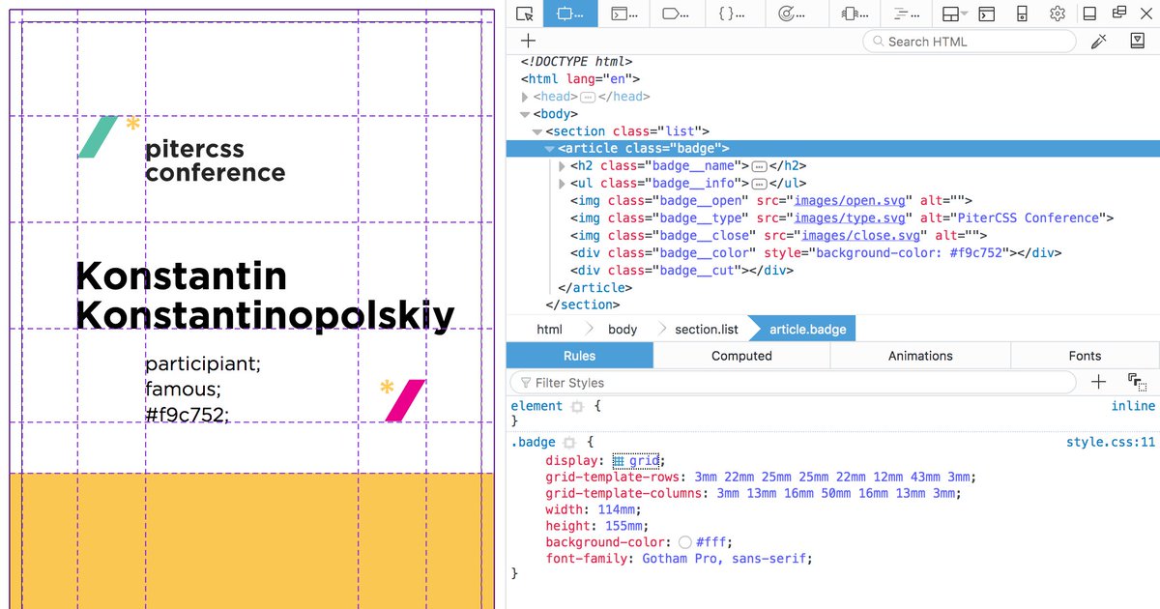
Task: Click the ellipsis badge inside head tag
Action: [588, 97]
